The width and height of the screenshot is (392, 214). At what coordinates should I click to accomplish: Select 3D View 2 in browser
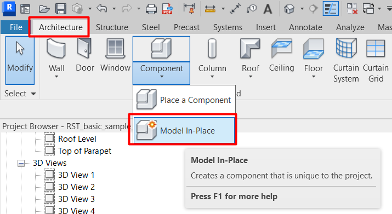[76, 187]
